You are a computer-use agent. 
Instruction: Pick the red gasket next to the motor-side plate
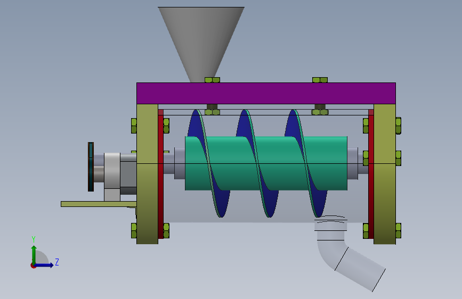click(x=161, y=174)
